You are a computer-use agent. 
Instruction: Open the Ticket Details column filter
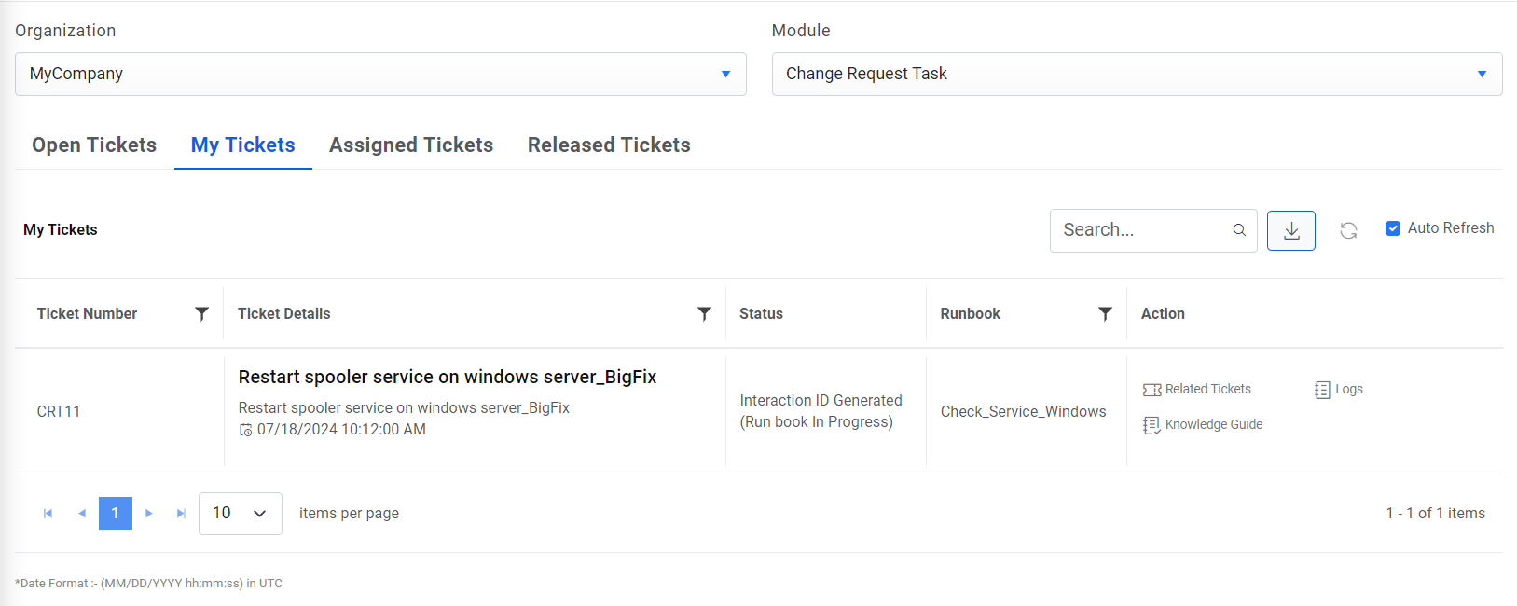[705, 314]
